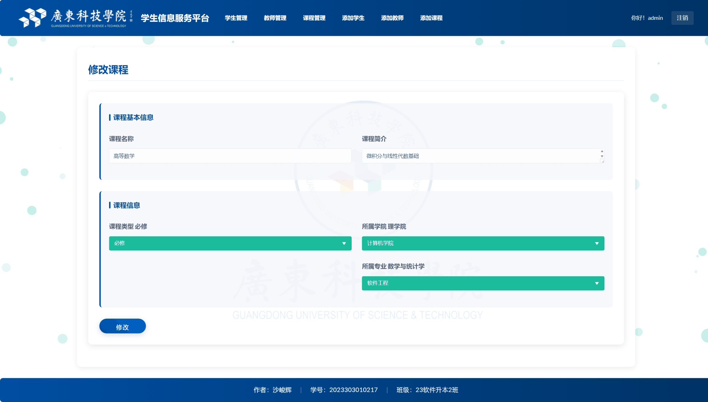Click the university logo icon
This screenshot has height=402, width=708.
[33, 17]
